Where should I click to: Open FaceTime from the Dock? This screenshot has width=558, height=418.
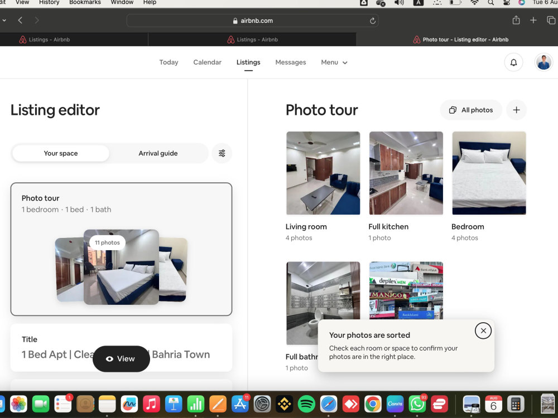(41, 404)
